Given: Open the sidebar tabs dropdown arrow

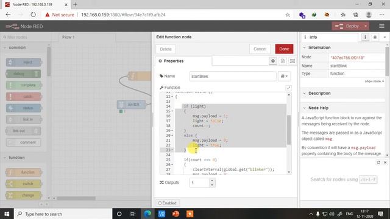Looking at the screenshot, I should (385, 37).
